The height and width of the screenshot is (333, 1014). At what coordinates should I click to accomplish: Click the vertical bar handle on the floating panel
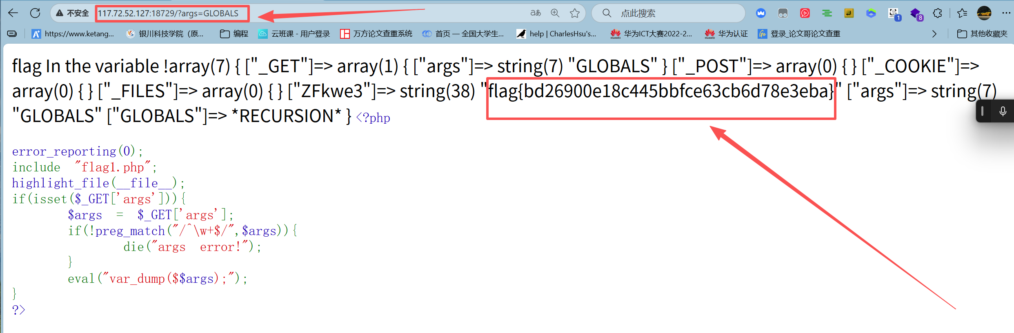[x=982, y=111]
